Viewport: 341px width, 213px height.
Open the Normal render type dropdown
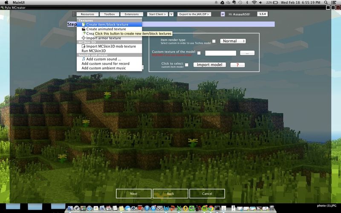coord(233,41)
